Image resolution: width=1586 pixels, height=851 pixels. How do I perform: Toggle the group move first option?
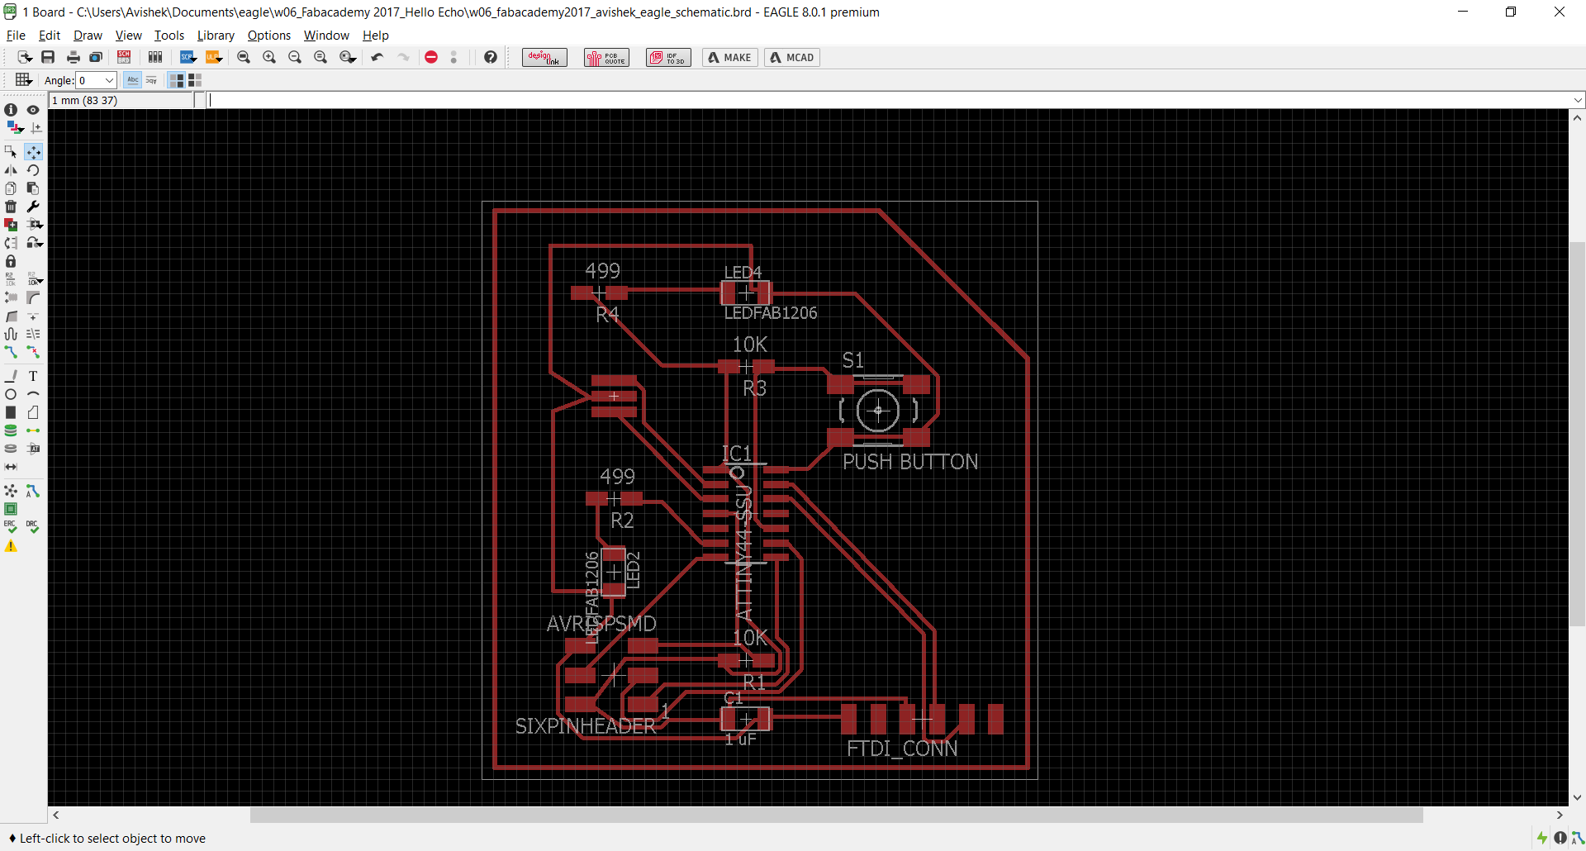click(177, 80)
